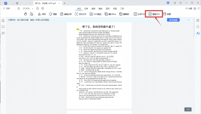Open the title bar hamburger menu
The image size is (201, 114).
click(x=181, y=3)
